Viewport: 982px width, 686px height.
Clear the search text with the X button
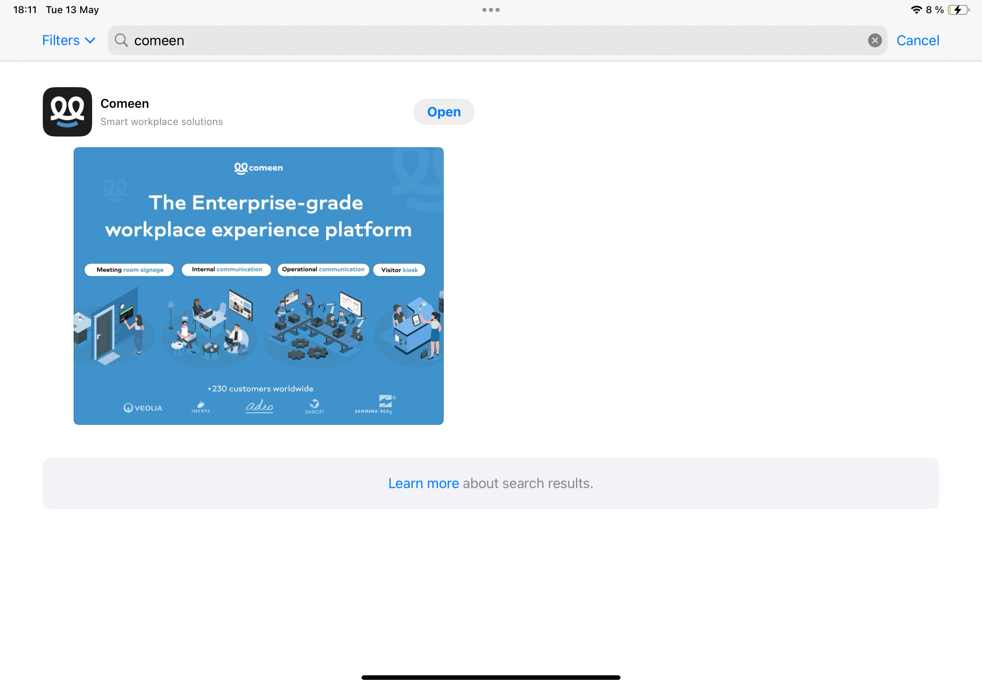(x=875, y=40)
